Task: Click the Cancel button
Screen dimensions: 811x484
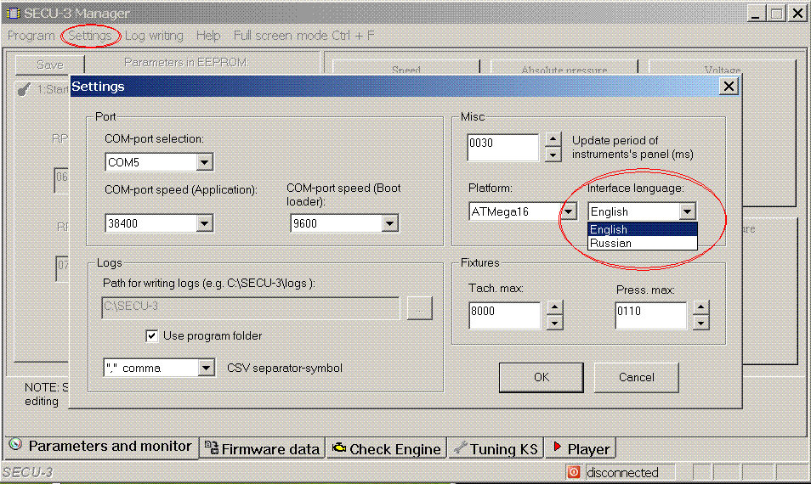Action: click(x=636, y=377)
